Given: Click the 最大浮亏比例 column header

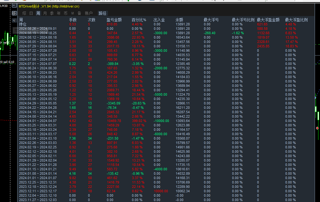Looking at the screenshot, I should tap(243, 20).
